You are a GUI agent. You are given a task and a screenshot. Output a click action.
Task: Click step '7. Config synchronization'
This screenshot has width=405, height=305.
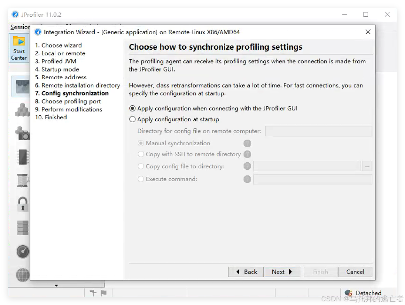click(x=72, y=93)
